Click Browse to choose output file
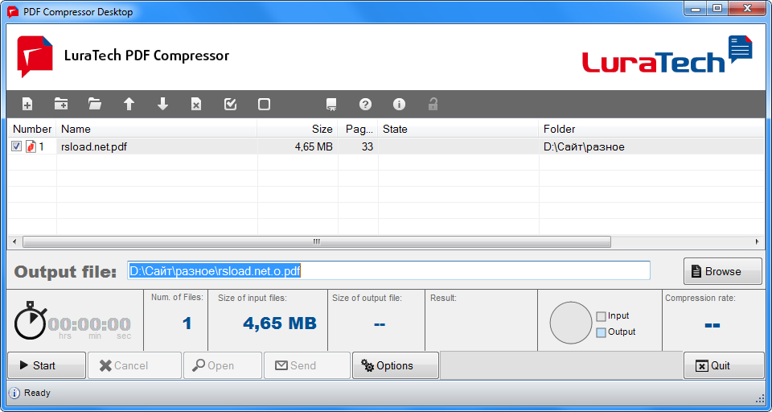772x412 pixels. (723, 271)
